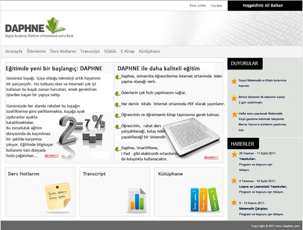
Task: Click the bar chart document icon in Transcript
Action: tap(137, 200)
